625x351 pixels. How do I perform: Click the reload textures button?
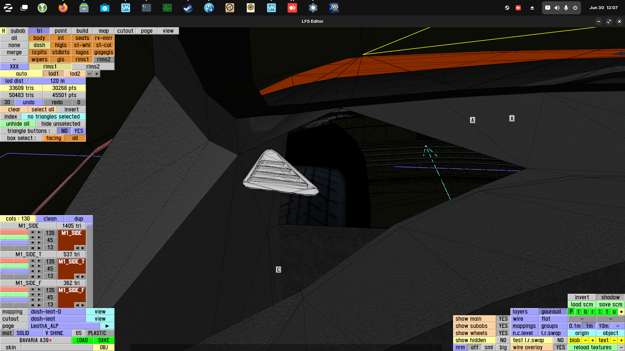pos(592,347)
